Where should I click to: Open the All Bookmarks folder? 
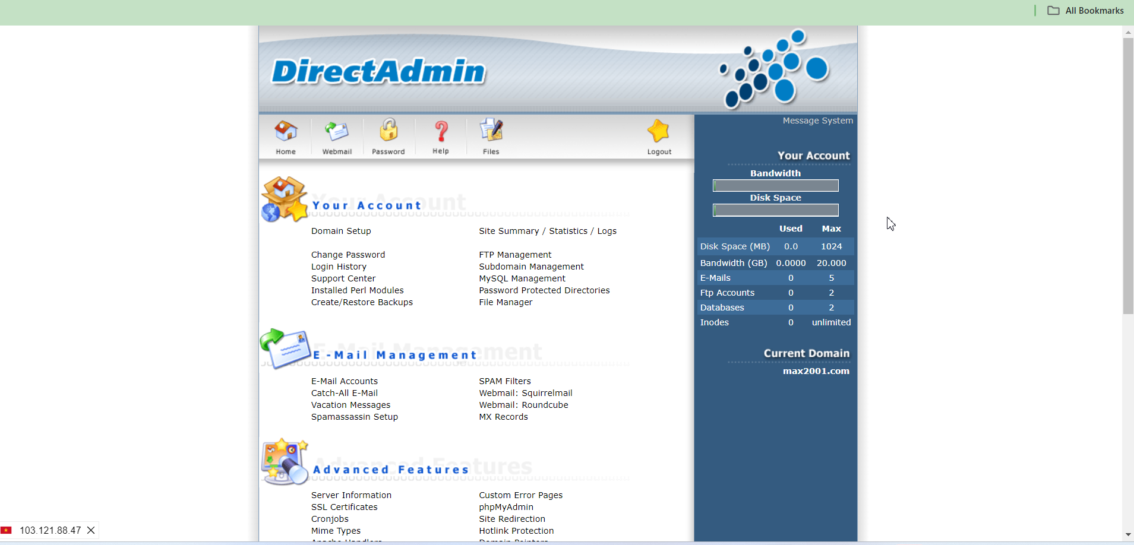point(1085,11)
